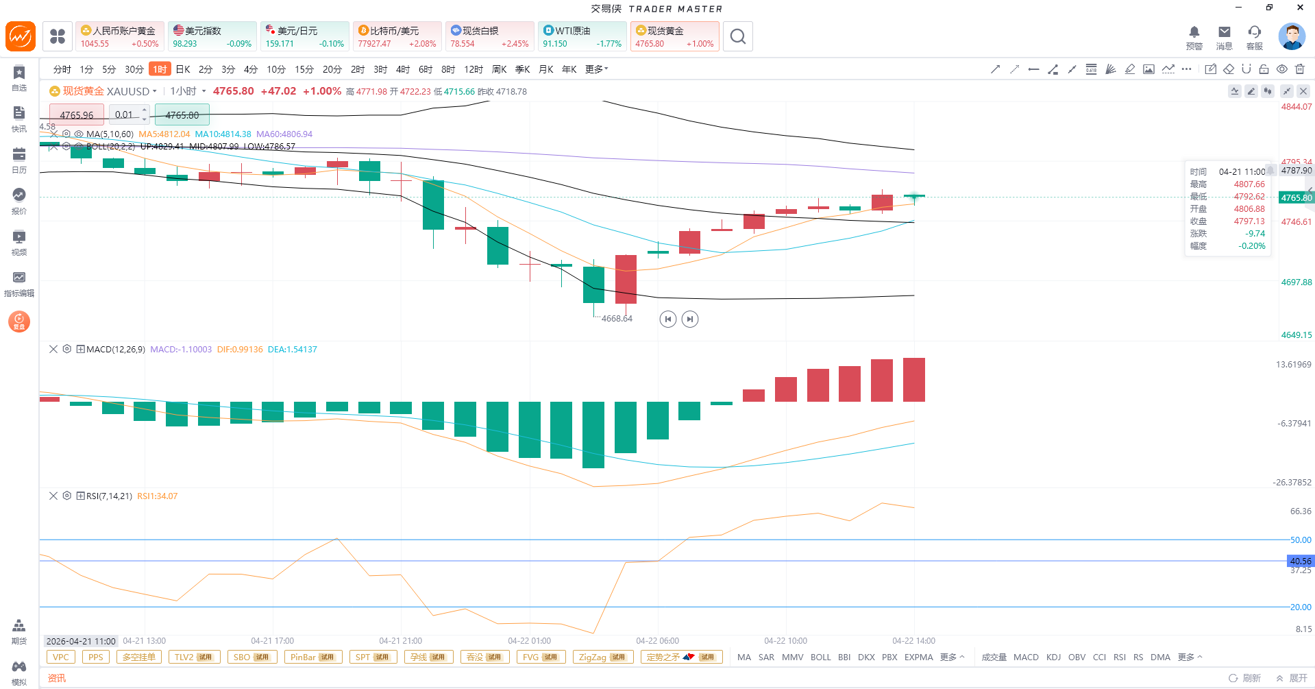1315x689 pixels.
Task: Toggle the drawing lock icon
Action: point(1264,69)
